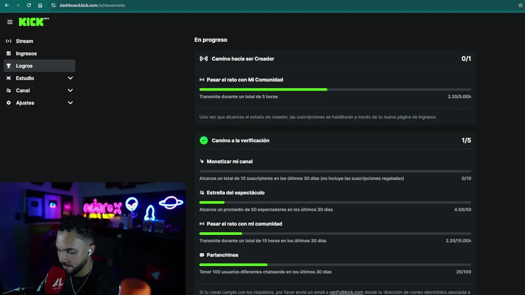Image resolution: width=525 pixels, height=295 pixels.
Task: Click the browser forward arrow
Action: click(18, 5)
